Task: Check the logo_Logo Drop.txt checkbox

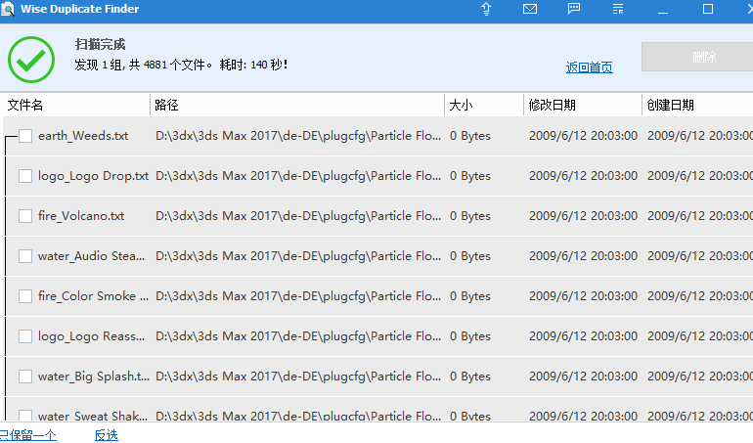Action: click(x=25, y=176)
